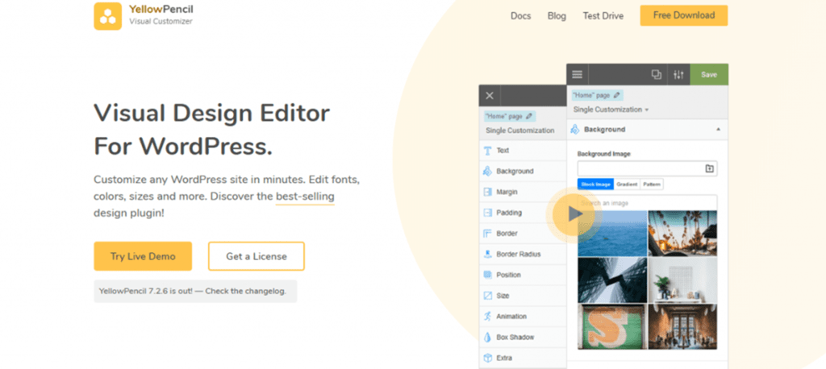The width and height of the screenshot is (826, 369).
Task: Click the best-selling underlined link
Action: 305,197
